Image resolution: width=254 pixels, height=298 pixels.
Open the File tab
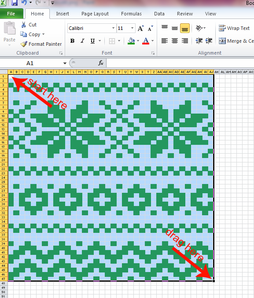[11, 14]
